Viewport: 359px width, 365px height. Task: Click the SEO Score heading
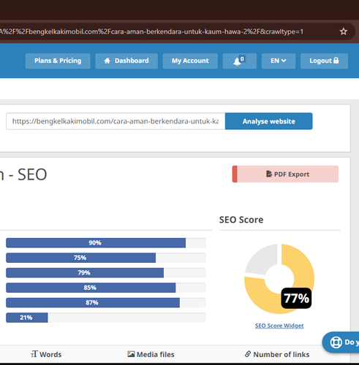pos(241,220)
